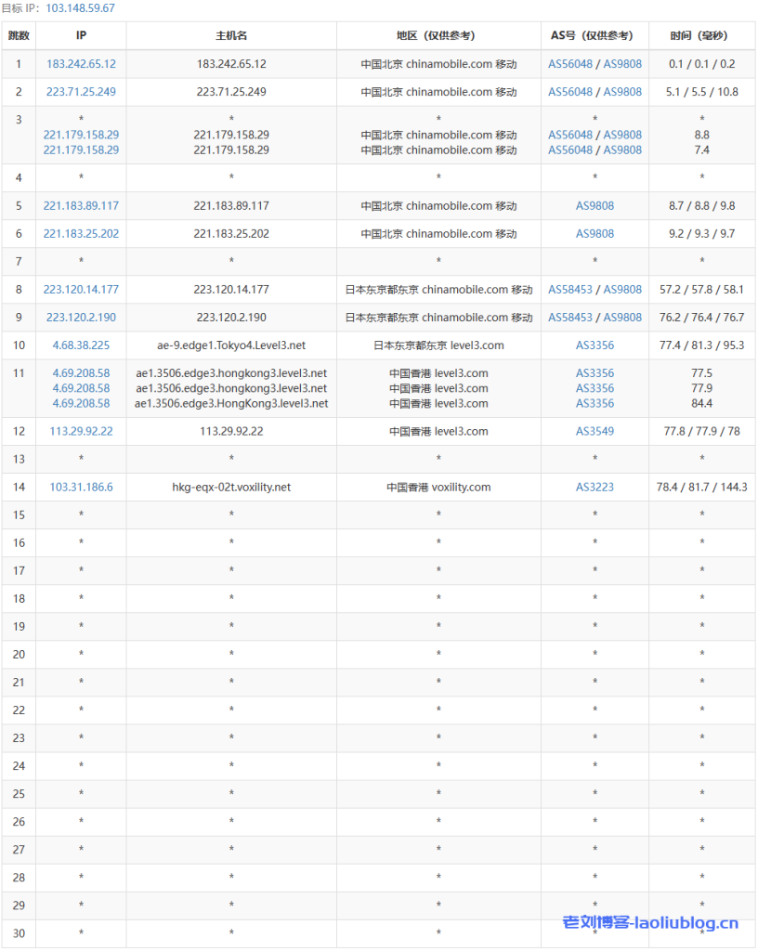
Task: Open IP link 223.120.14.177
Action: [81, 290]
